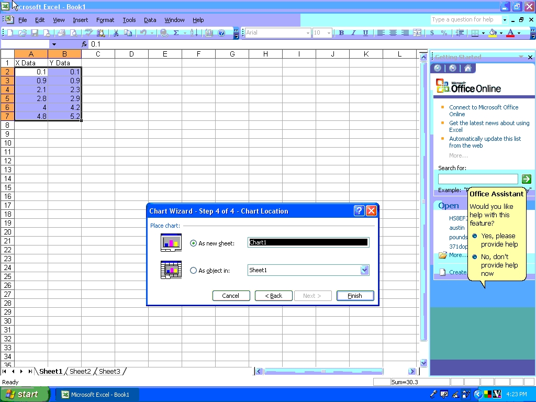The height and width of the screenshot is (402, 536).
Task: Select the 'As object in' radio button
Action: click(194, 271)
